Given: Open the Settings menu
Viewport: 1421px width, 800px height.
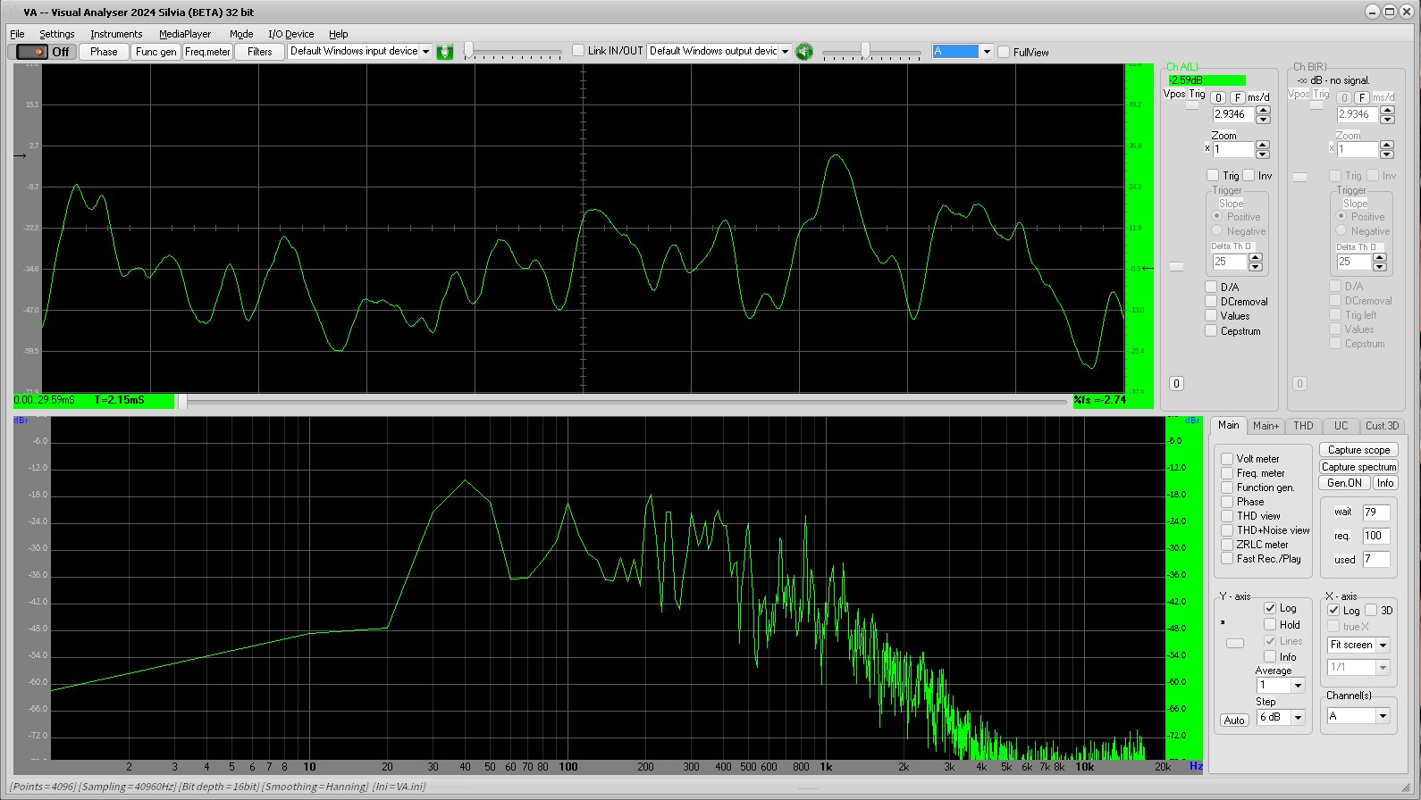Looking at the screenshot, I should [x=57, y=34].
